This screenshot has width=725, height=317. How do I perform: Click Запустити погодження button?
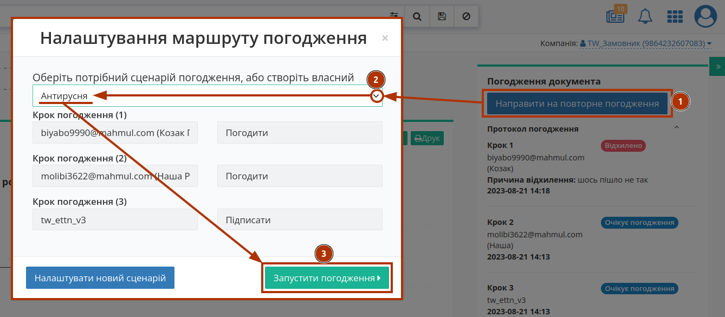(327, 278)
